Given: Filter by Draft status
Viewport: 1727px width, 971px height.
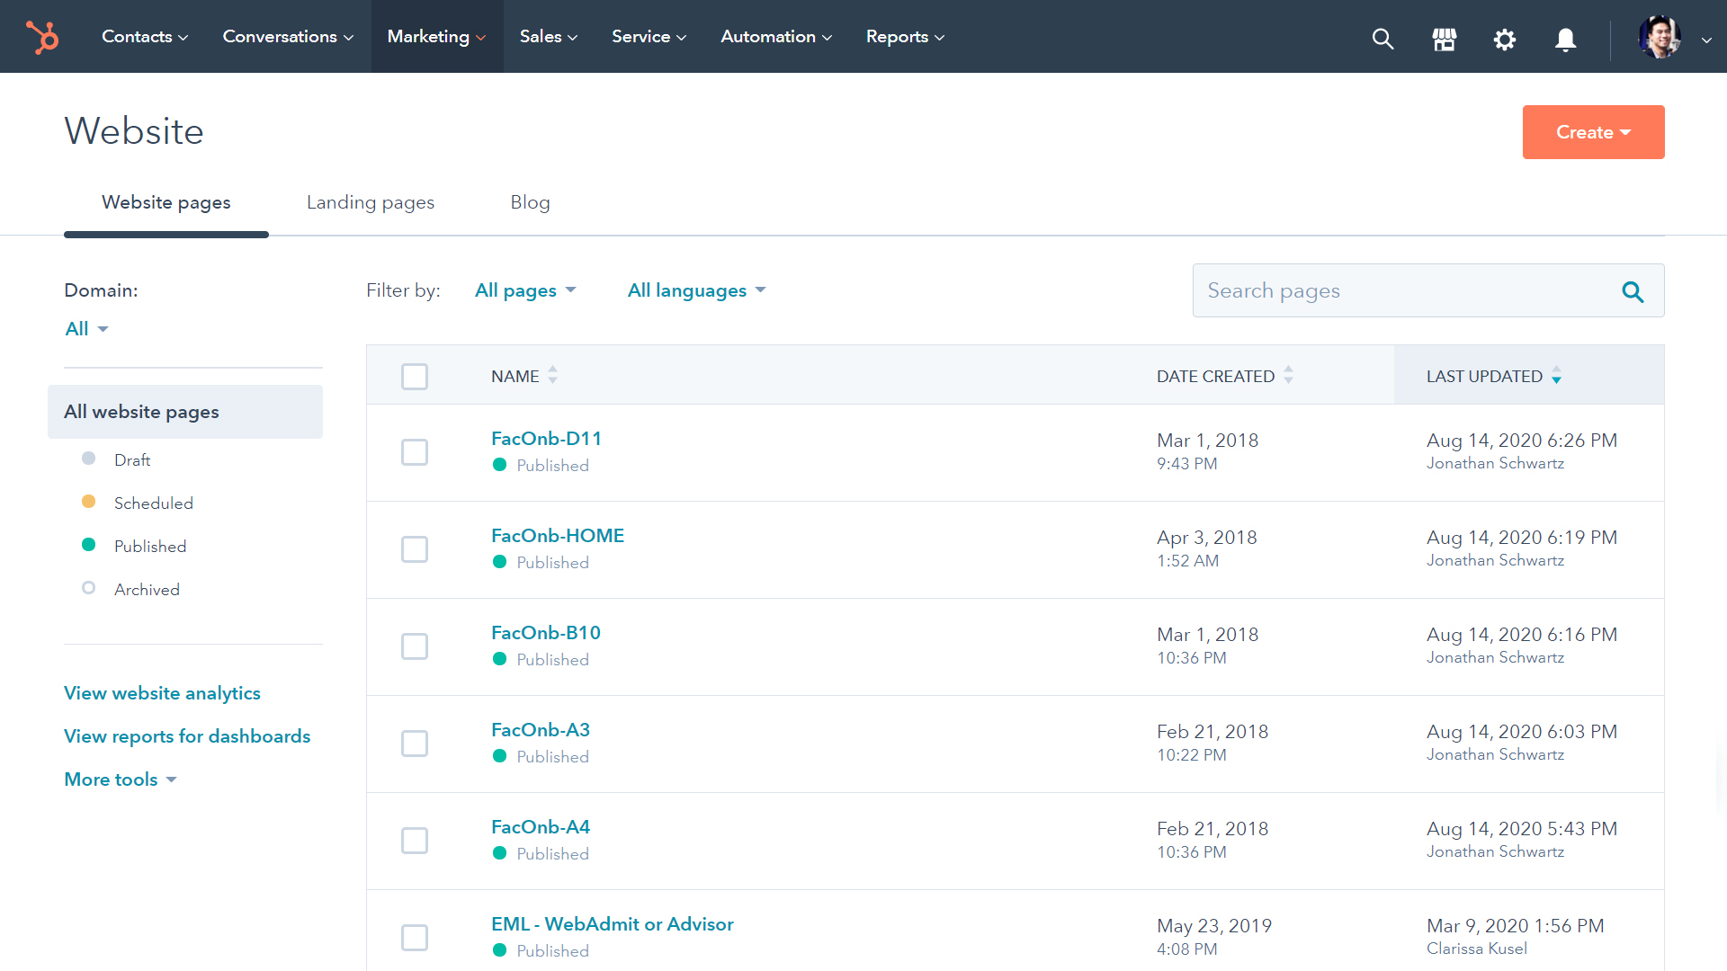Looking at the screenshot, I should pos(131,459).
